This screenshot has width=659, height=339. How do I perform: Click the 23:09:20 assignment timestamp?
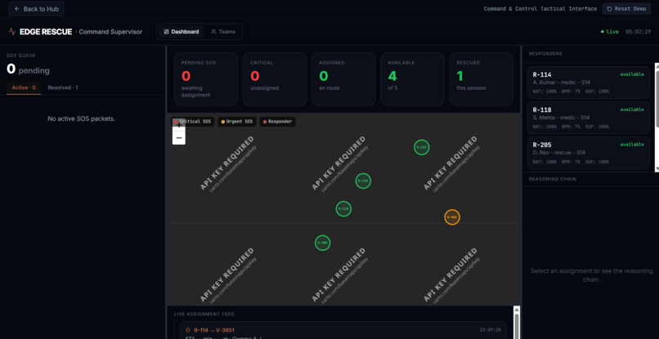[x=491, y=330]
